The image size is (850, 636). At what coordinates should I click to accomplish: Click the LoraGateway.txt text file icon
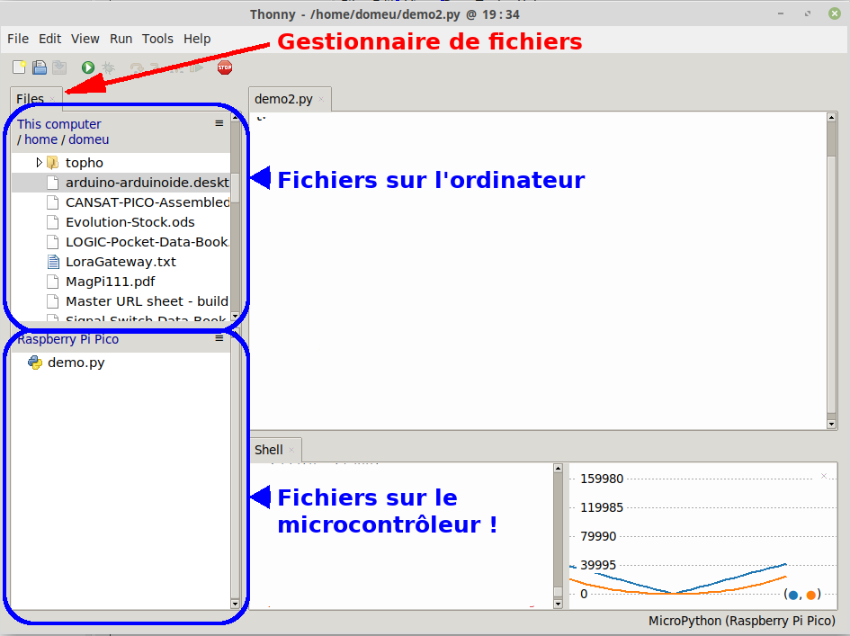pyautogui.click(x=52, y=262)
